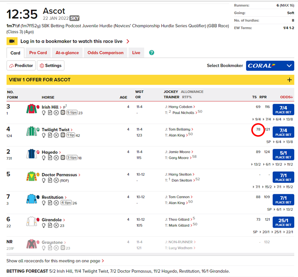
Task: Open the Select Bookmaker Coral dropdown
Action: click(270, 66)
